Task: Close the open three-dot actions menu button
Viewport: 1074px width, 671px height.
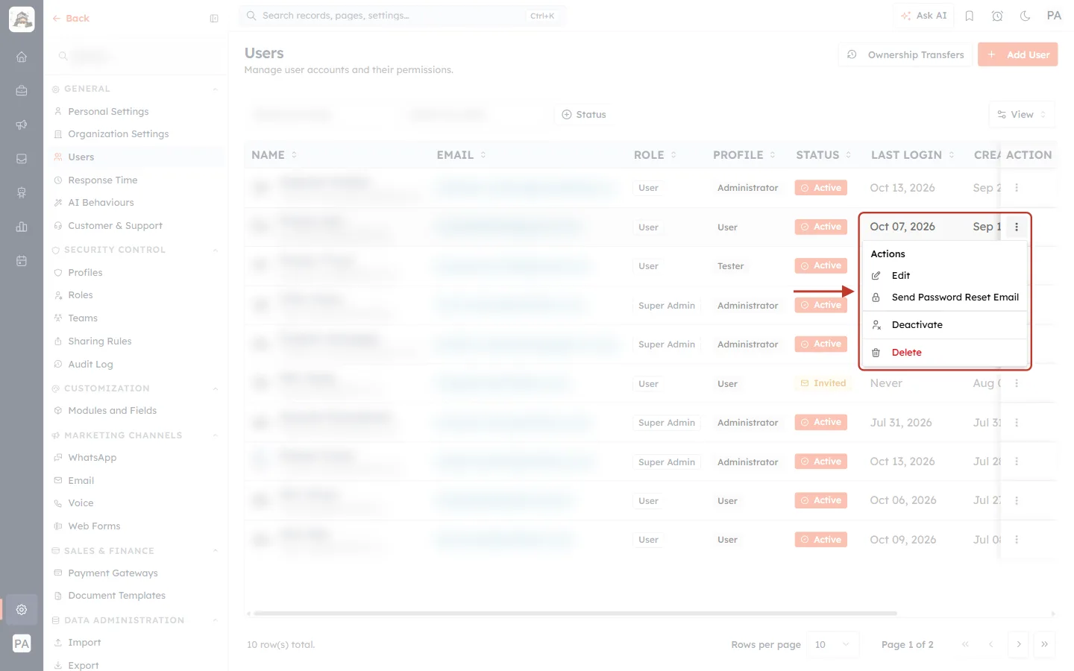Action: pyautogui.click(x=1017, y=227)
